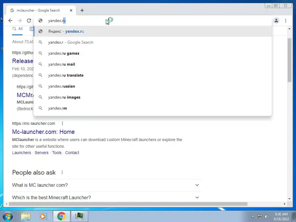Reload the page with the refresh icon
Screen dimensions: 296x222
coord(29,21)
